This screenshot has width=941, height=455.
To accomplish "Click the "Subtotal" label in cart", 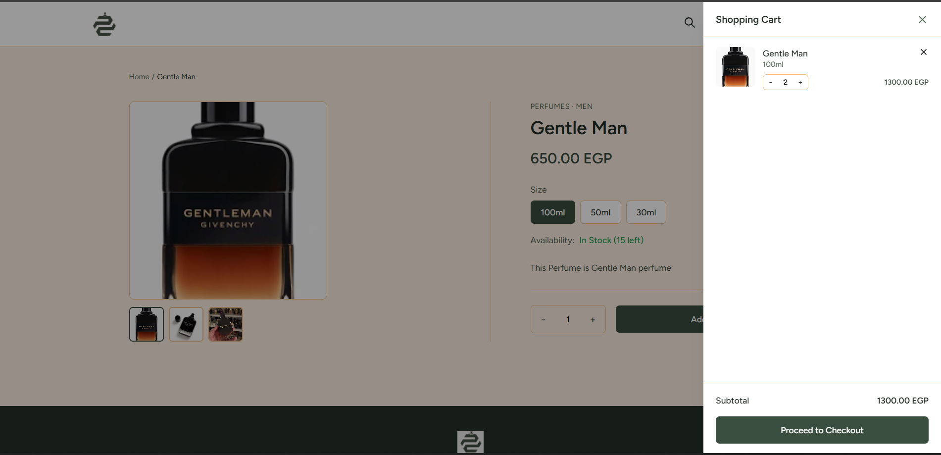I will tap(732, 401).
